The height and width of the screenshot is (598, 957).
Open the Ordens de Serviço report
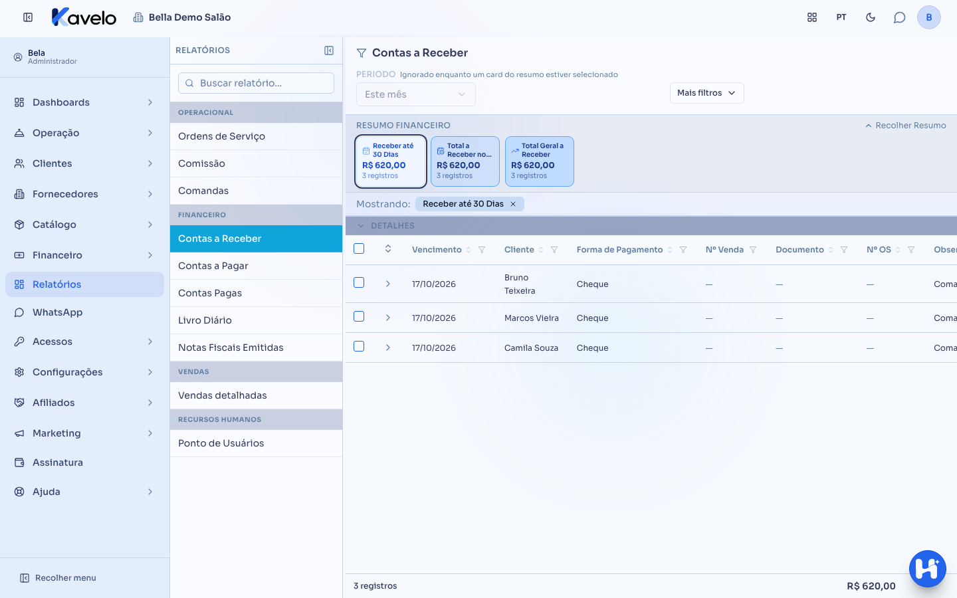pos(256,136)
